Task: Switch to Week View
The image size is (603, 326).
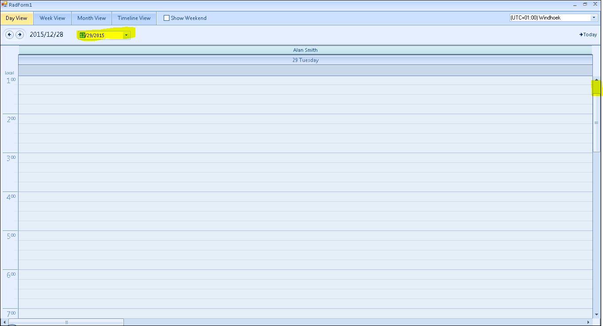Action: click(52, 18)
